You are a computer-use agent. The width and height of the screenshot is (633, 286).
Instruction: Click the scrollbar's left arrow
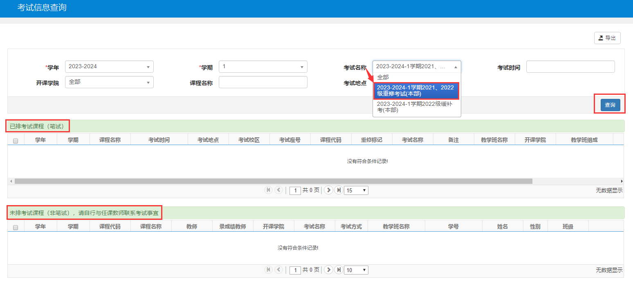tap(10, 181)
